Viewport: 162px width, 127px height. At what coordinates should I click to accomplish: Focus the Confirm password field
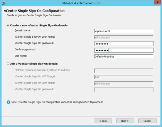click(124, 50)
